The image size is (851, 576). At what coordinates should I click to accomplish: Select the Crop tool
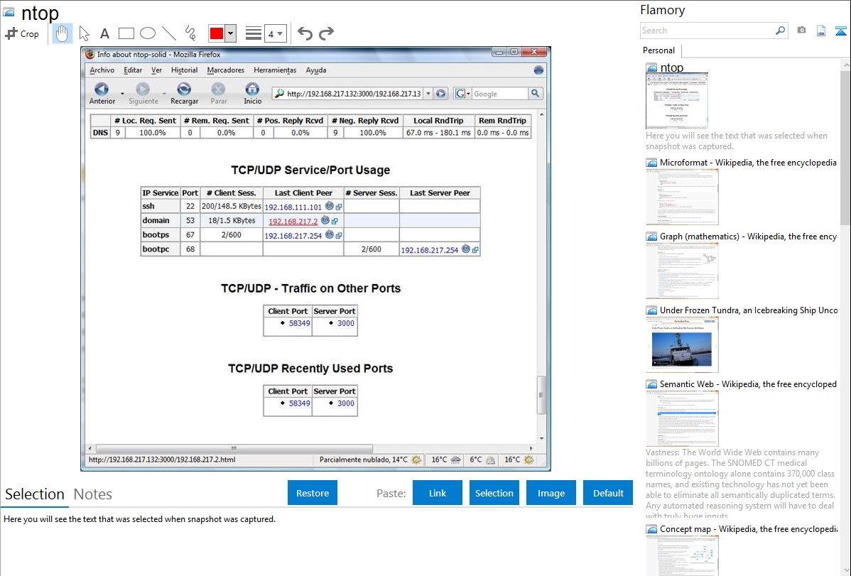click(x=22, y=33)
